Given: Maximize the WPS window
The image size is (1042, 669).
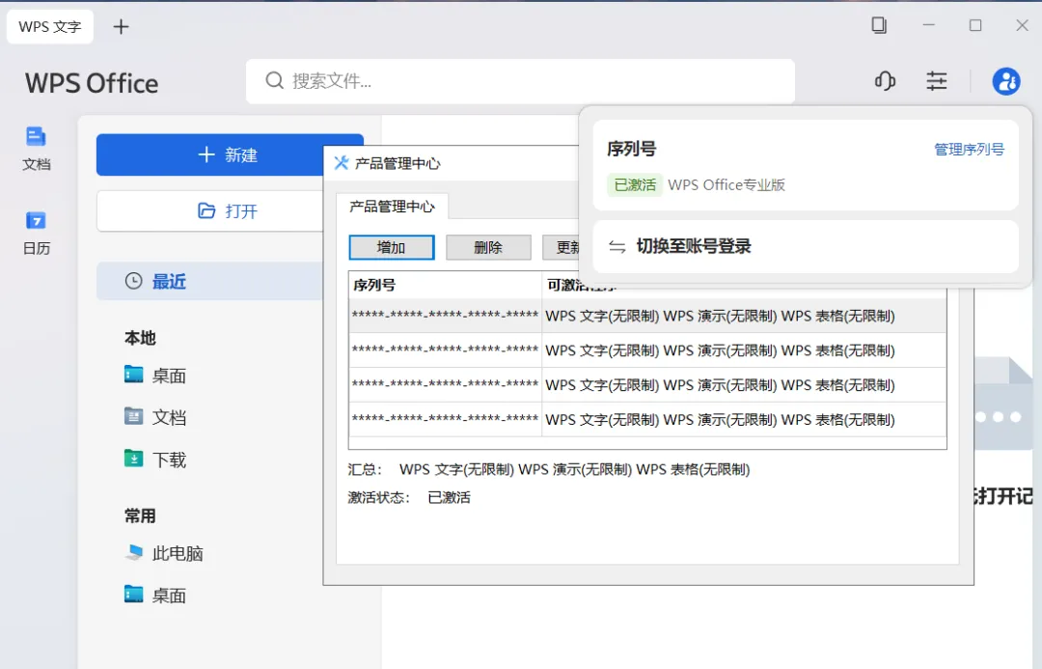Looking at the screenshot, I should click(x=975, y=25).
